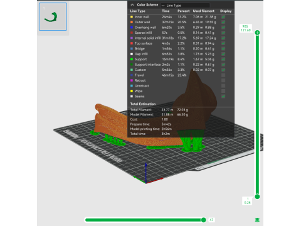301x226 pixels.
Task: Enable Retract display checkbox
Action: pos(223,80)
